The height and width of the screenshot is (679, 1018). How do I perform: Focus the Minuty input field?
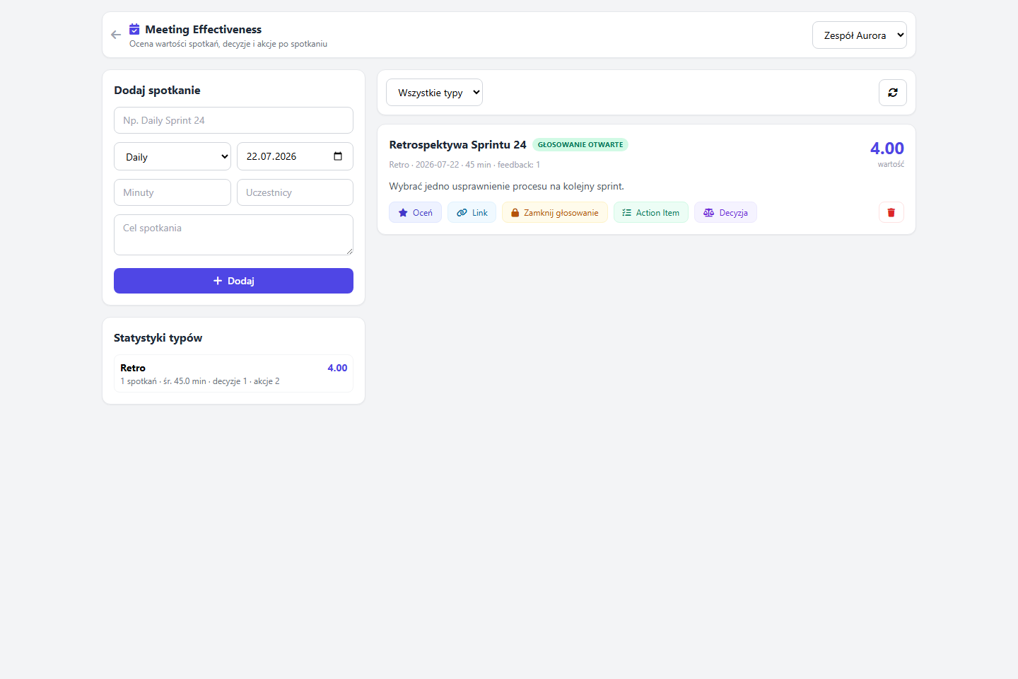click(172, 192)
